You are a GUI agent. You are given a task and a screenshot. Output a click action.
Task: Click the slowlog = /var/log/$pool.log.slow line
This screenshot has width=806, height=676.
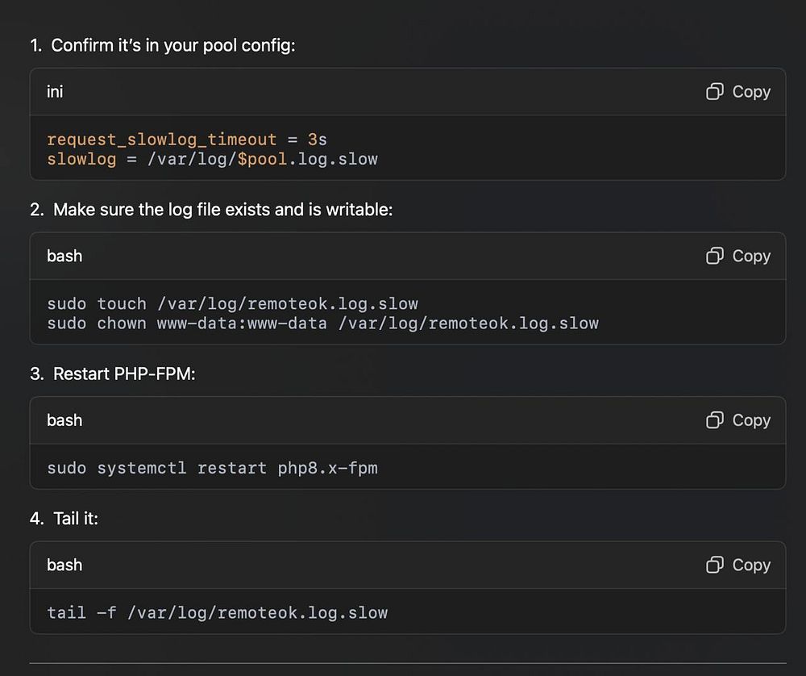coord(212,159)
